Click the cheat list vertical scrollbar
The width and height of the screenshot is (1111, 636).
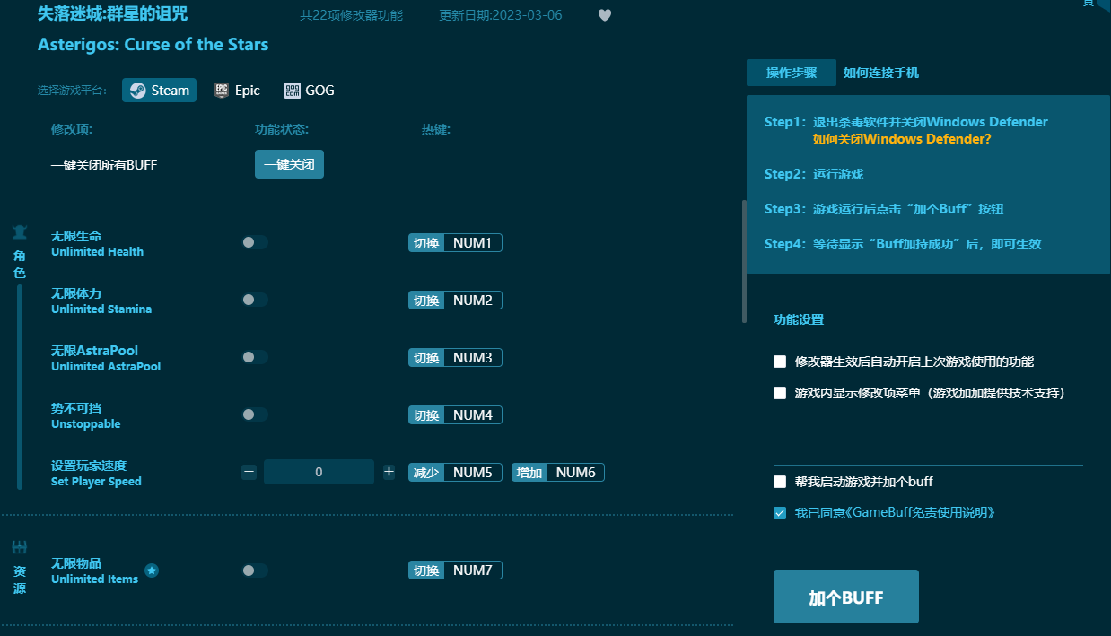[x=744, y=261]
